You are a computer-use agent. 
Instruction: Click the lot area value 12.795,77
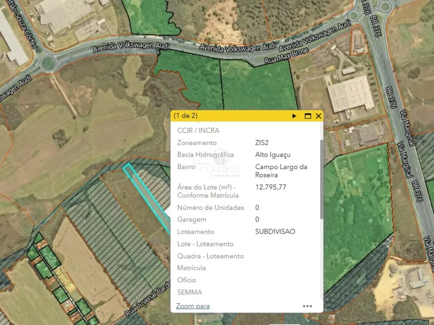(271, 187)
